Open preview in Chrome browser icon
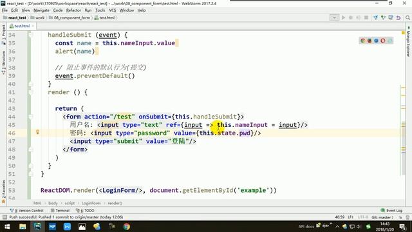 point(363,41)
